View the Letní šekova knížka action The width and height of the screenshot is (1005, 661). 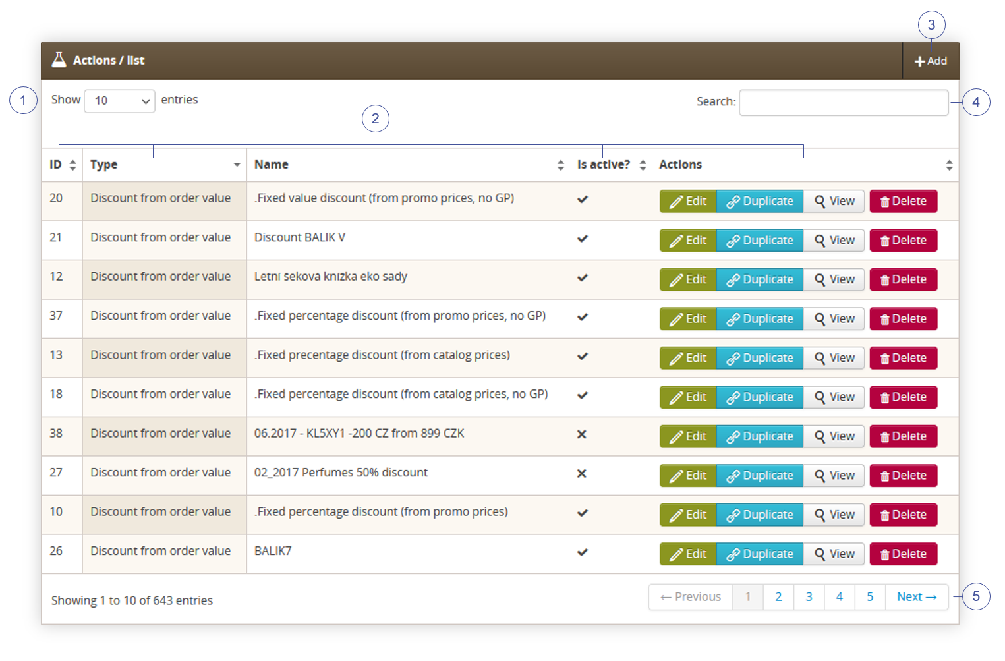click(834, 279)
